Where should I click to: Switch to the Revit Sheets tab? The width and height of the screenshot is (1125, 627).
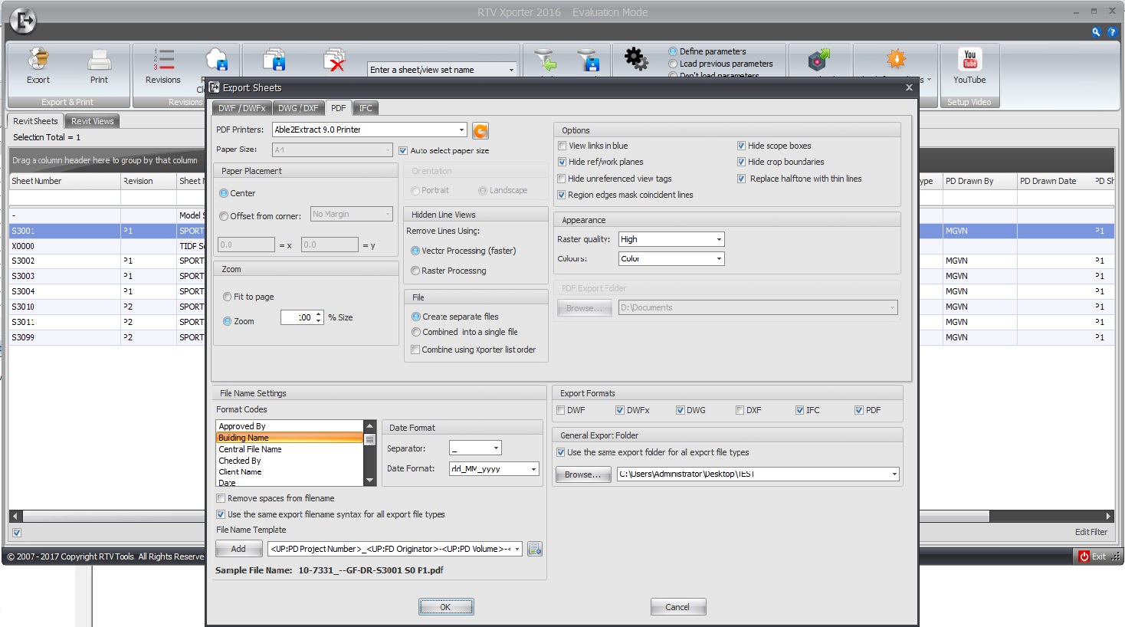(x=34, y=120)
